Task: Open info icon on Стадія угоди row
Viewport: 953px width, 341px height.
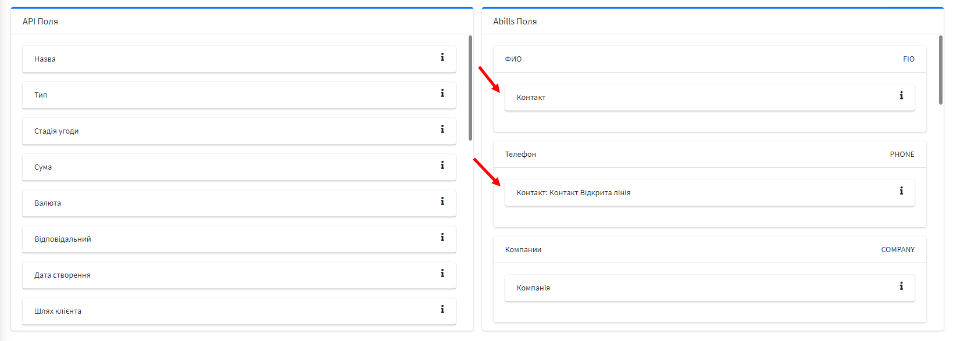Action: coord(442,130)
